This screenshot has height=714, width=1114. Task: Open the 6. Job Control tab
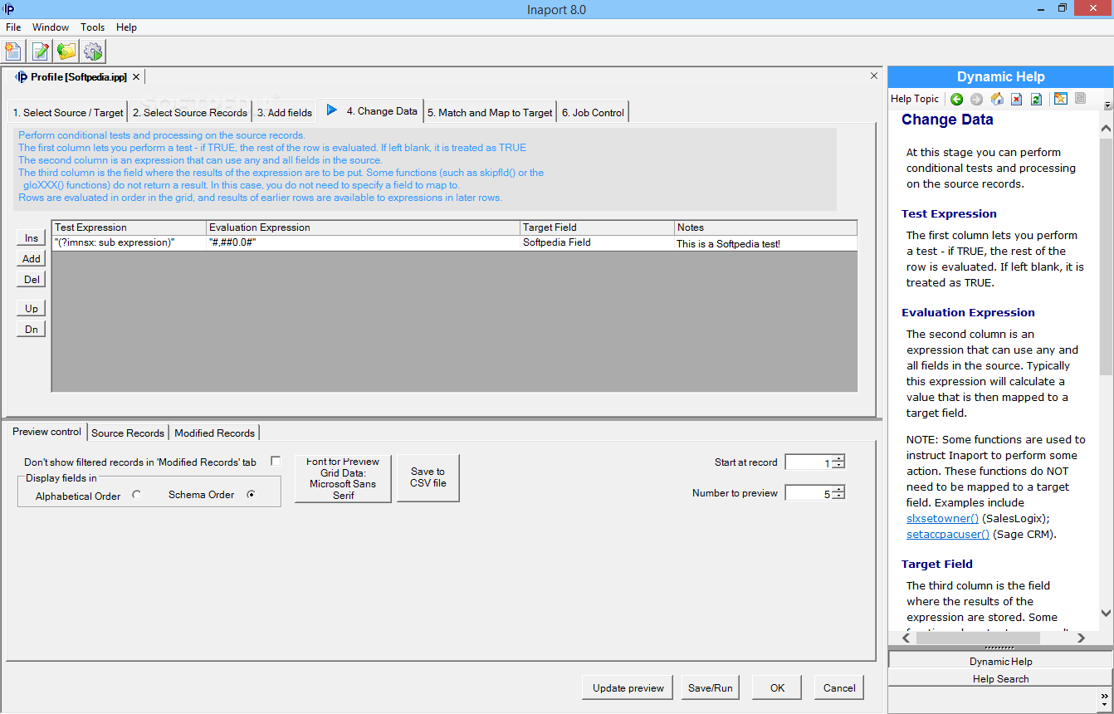click(593, 112)
